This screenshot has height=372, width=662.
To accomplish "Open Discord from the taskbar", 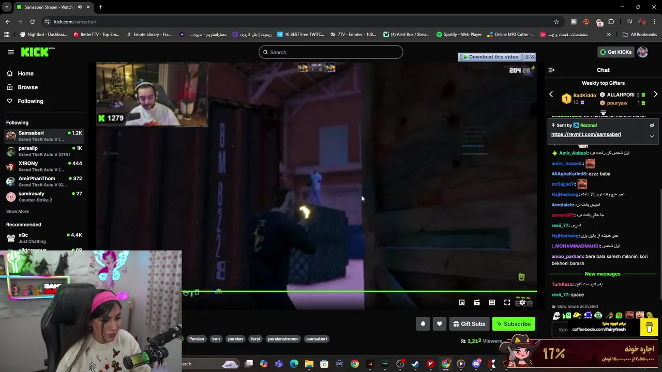I will [x=476, y=364].
